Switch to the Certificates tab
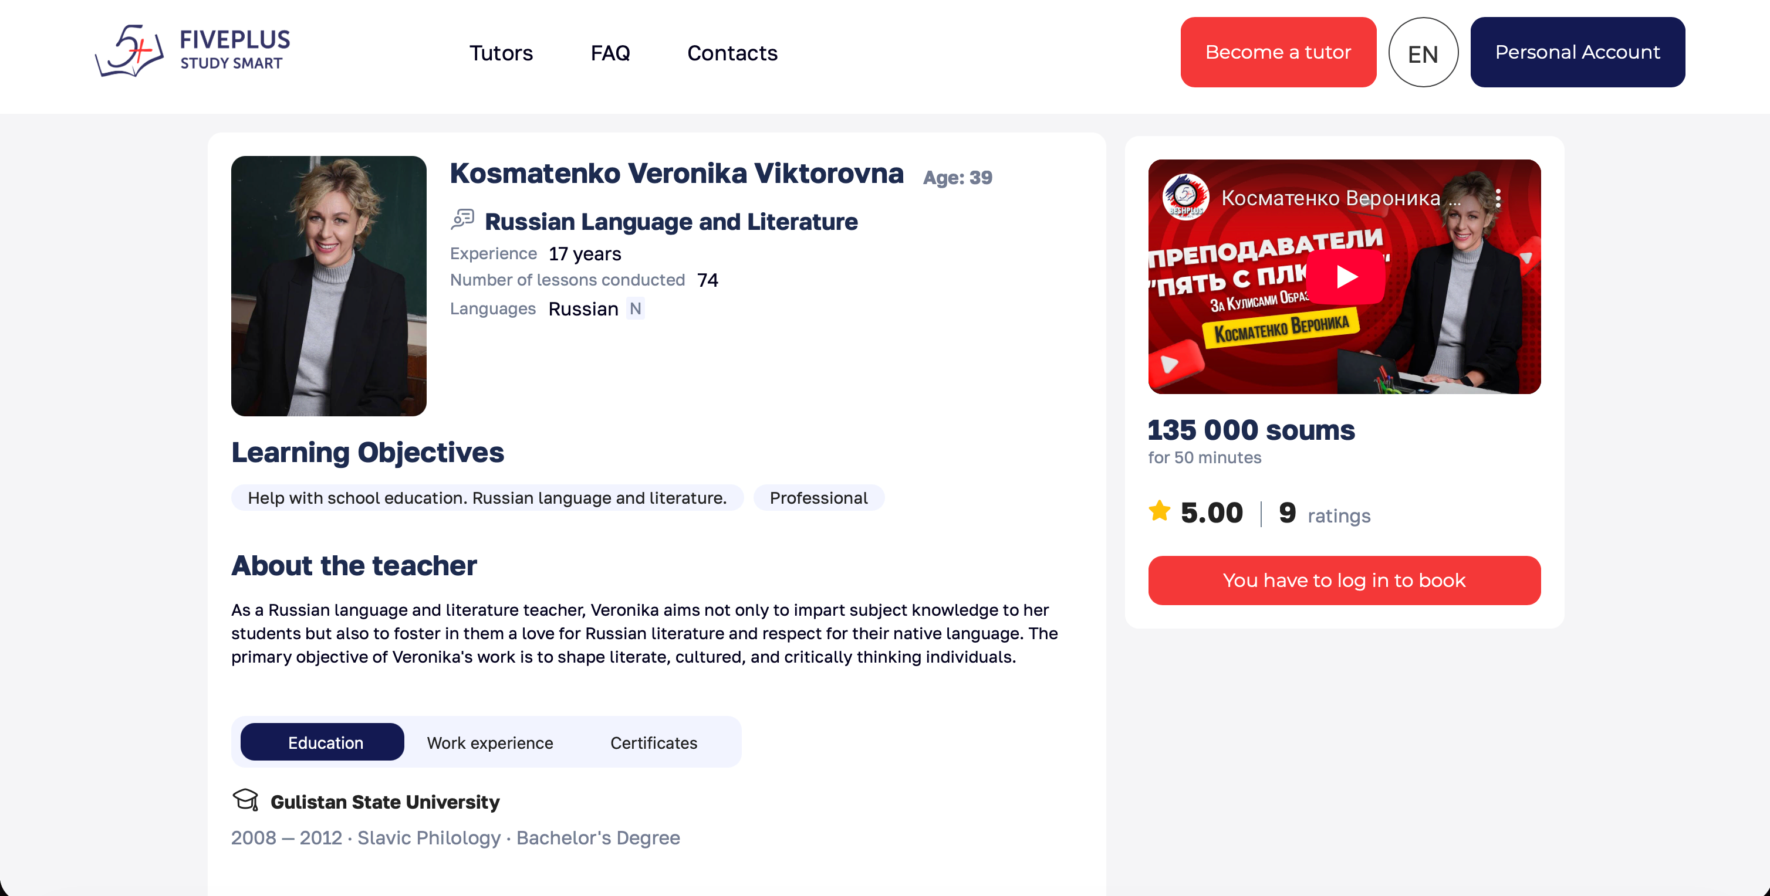 point(653,742)
